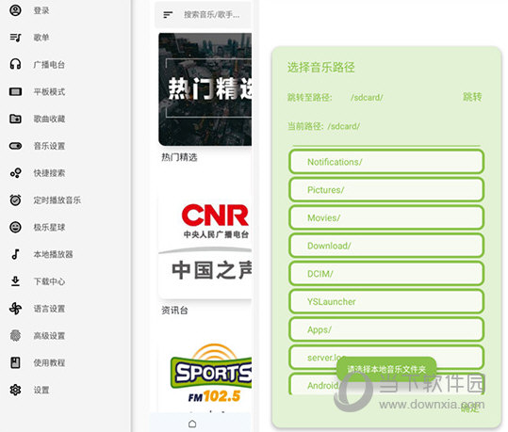Select the DCIM/ folder
Image resolution: width=508 pixels, height=432 pixels.
pos(386,274)
